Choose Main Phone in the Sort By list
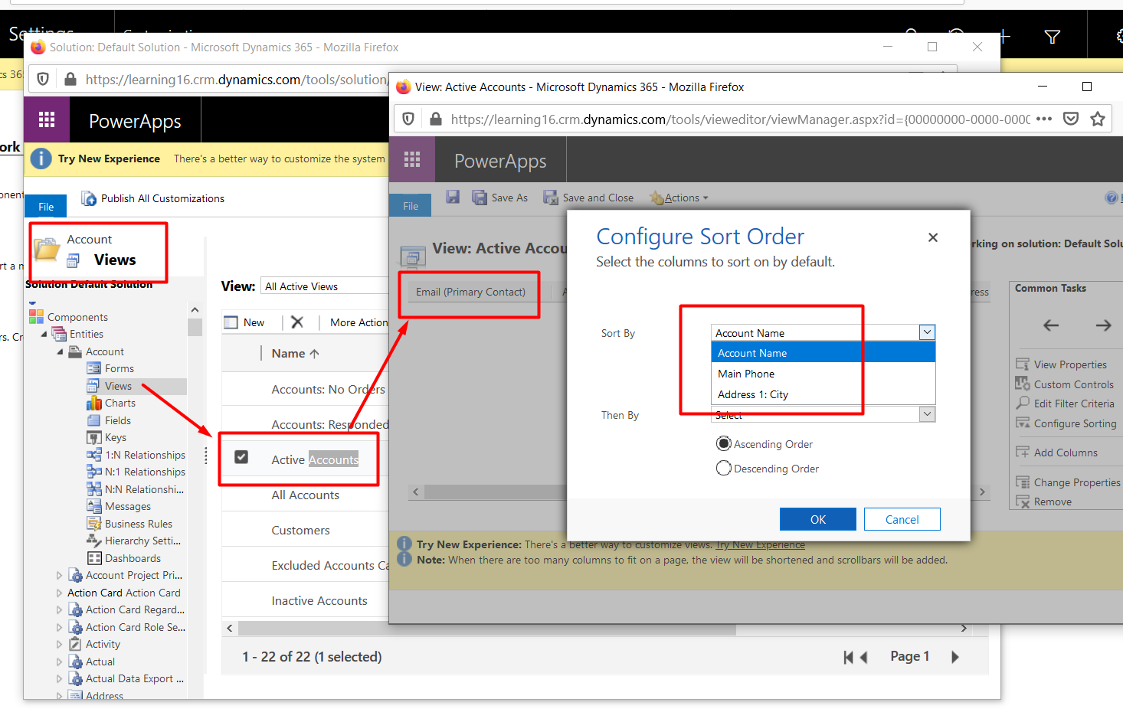Screen dimensions: 1123x709 (x=823, y=374)
